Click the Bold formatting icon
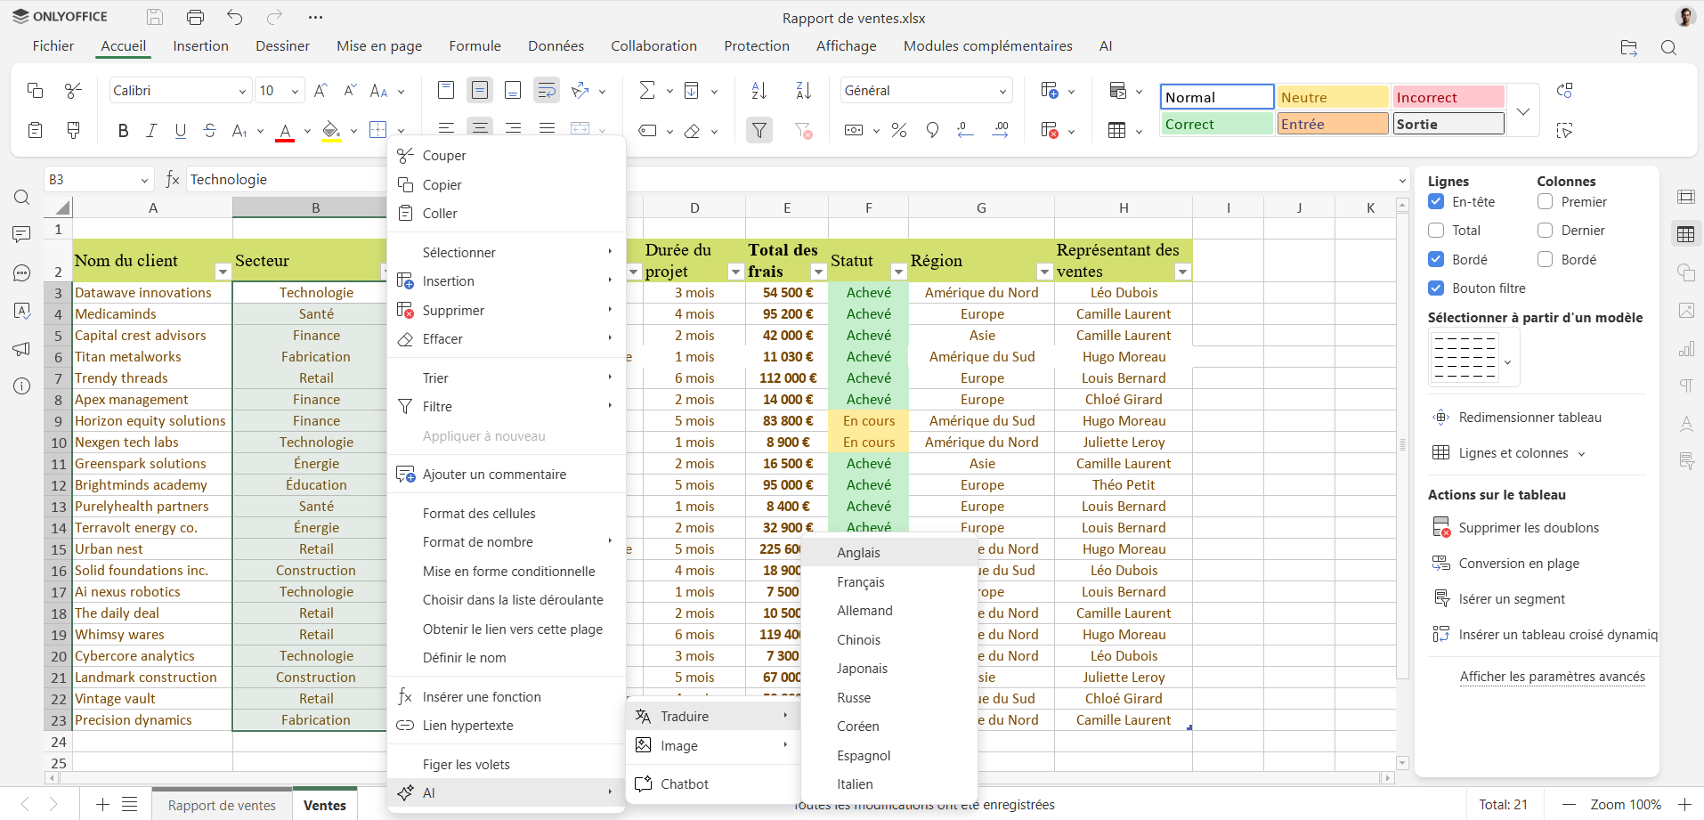Viewport: 1704px width, 820px height. coord(123,131)
